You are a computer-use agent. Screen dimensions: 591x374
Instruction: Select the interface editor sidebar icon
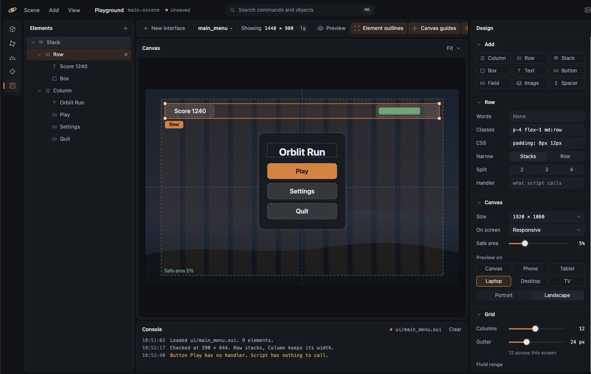12,86
